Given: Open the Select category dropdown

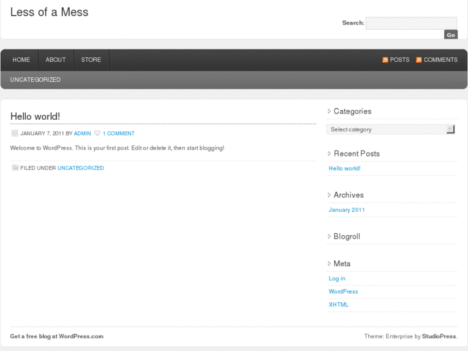Looking at the screenshot, I should (390, 129).
